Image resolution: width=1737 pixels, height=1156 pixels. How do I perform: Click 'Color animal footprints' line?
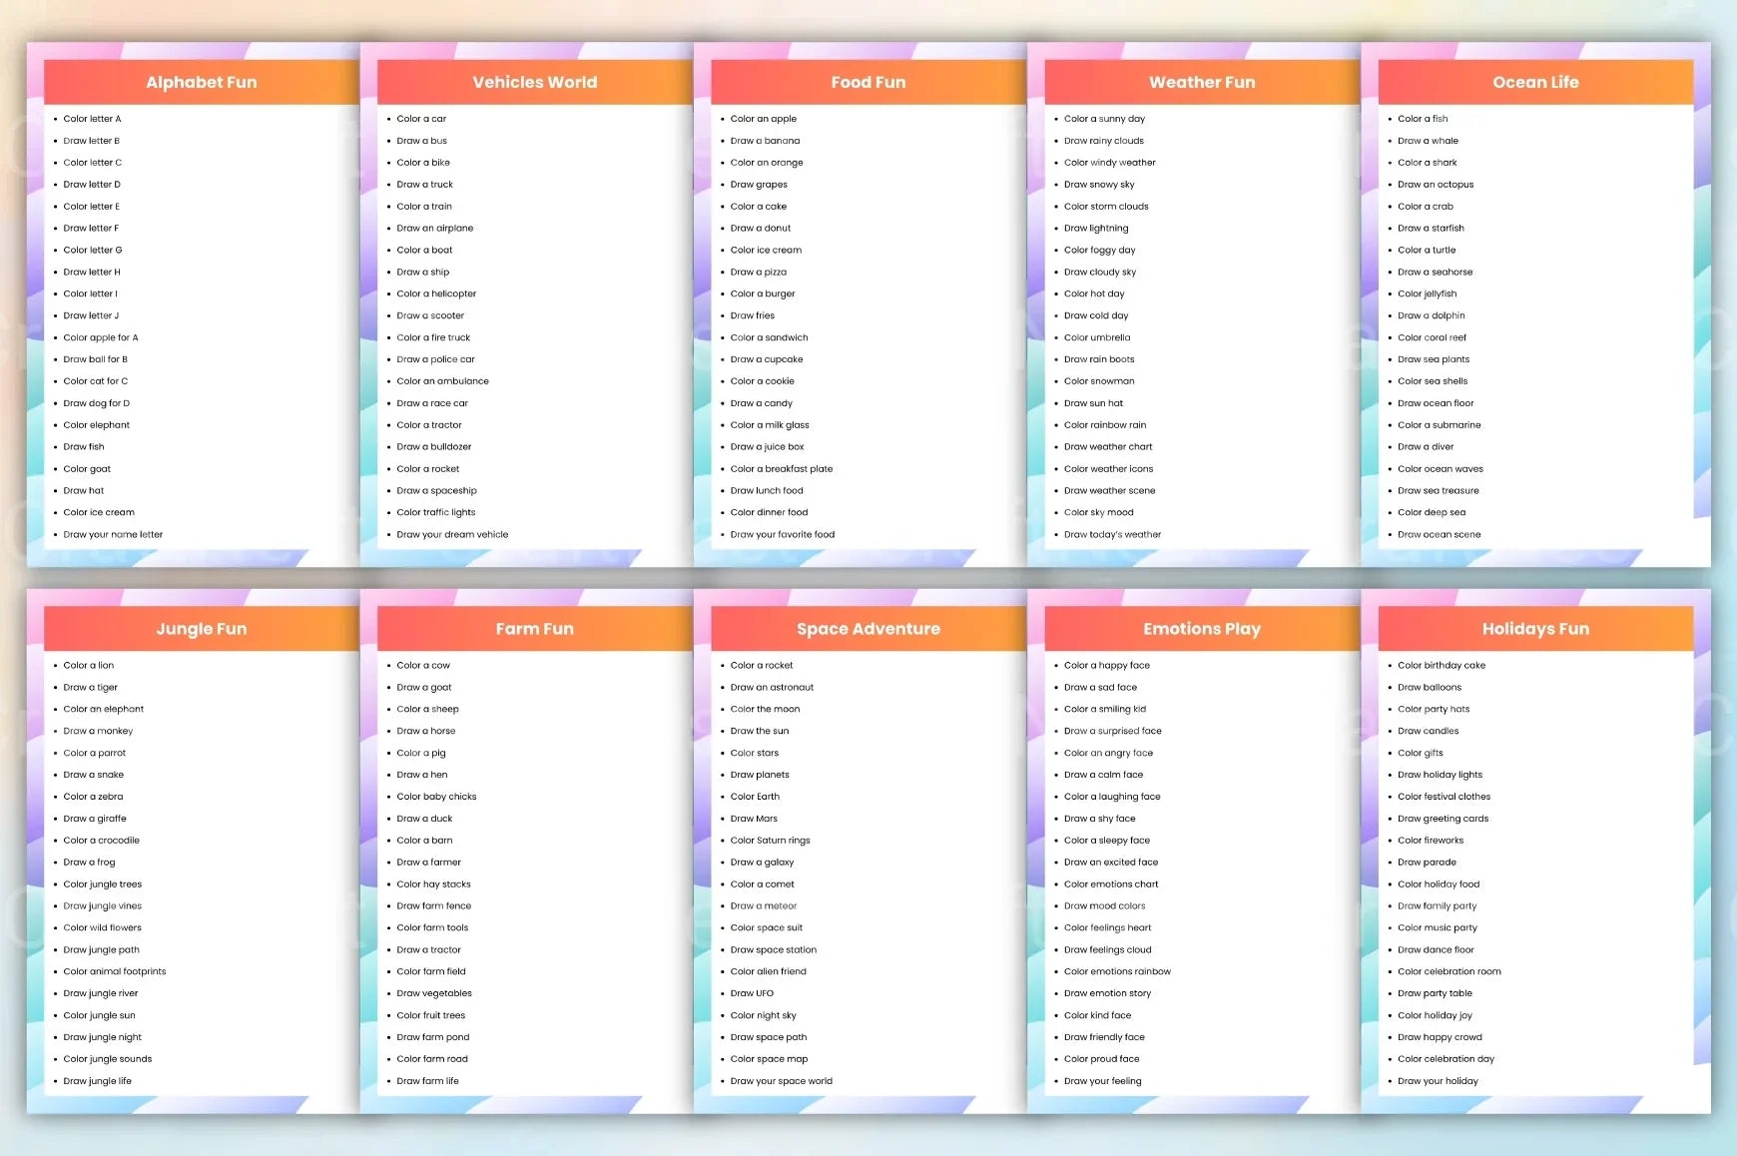[115, 971]
